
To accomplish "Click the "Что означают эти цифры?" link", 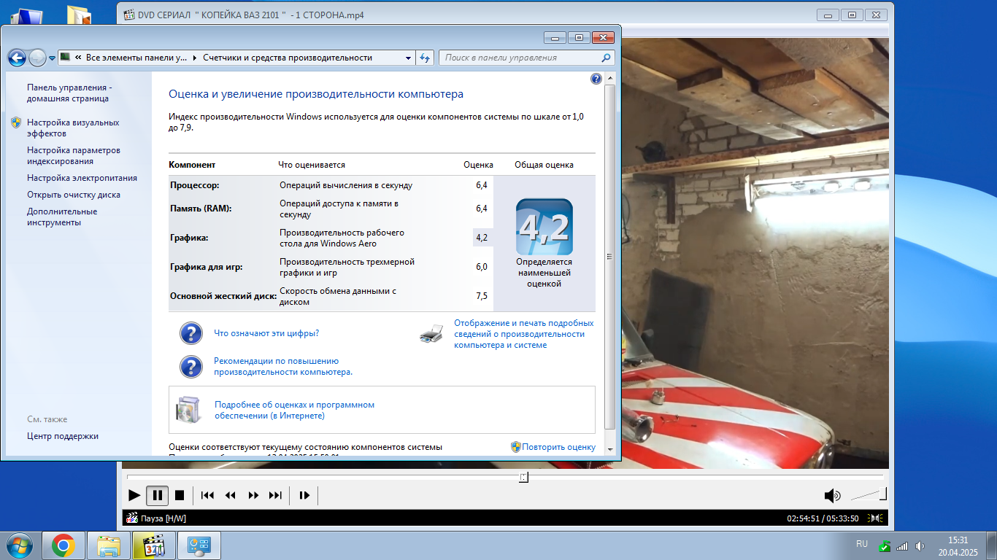I will coord(266,333).
